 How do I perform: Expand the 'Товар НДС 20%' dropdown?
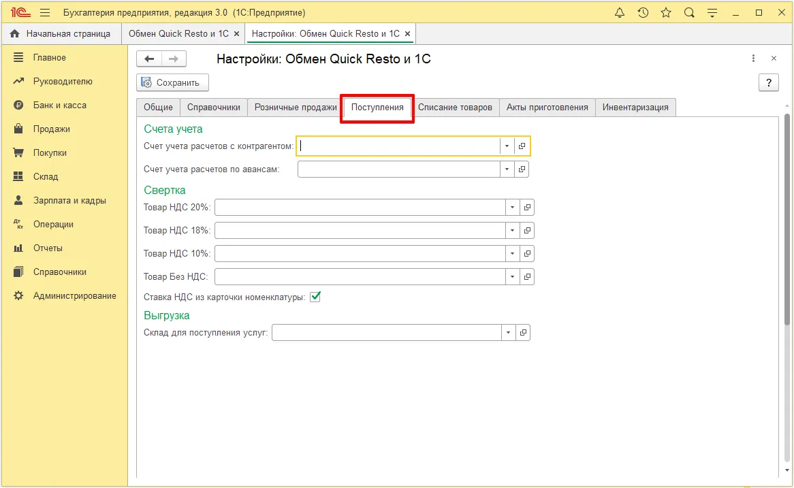(513, 207)
